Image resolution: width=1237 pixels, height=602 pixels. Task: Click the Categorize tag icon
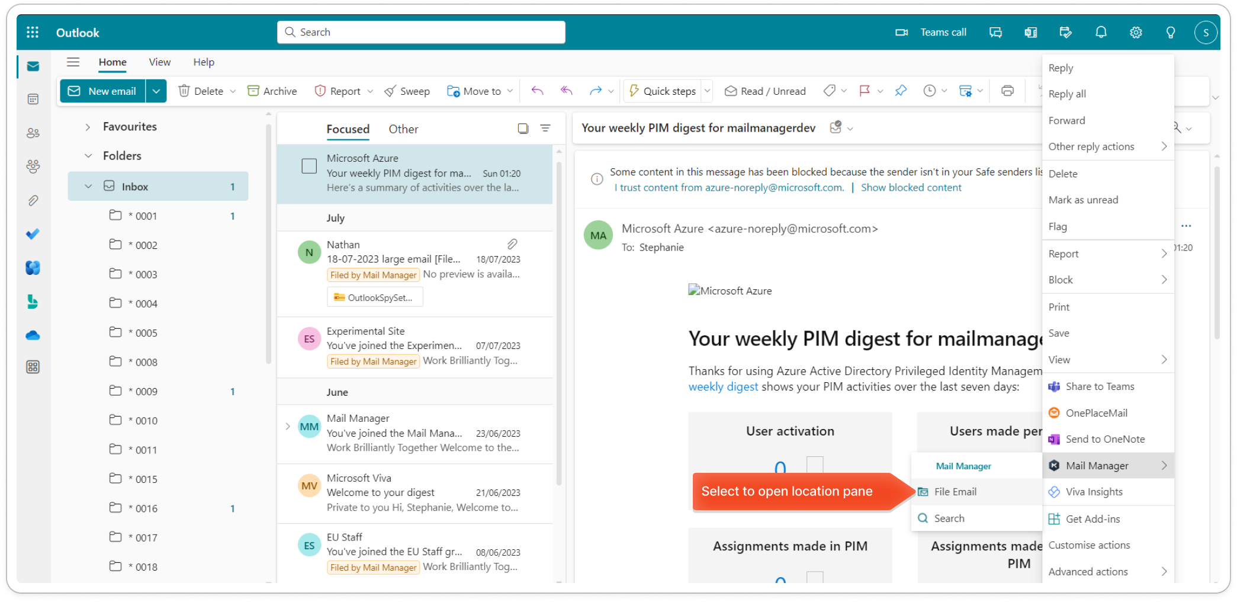(x=830, y=91)
